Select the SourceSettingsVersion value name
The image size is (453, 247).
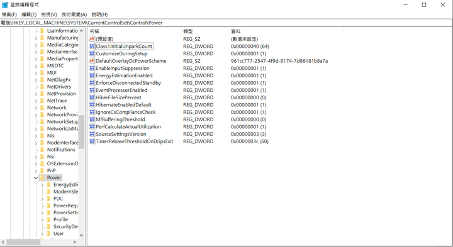[x=121, y=134]
